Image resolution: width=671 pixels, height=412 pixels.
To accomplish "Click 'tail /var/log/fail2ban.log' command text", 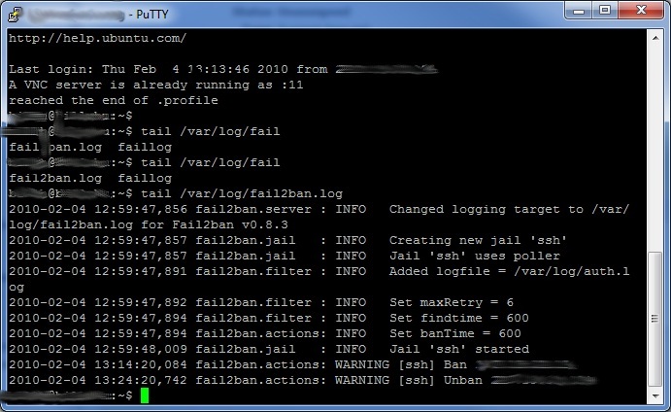I will point(242,193).
